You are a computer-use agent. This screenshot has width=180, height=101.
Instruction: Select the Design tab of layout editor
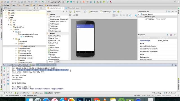click(51, 62)
